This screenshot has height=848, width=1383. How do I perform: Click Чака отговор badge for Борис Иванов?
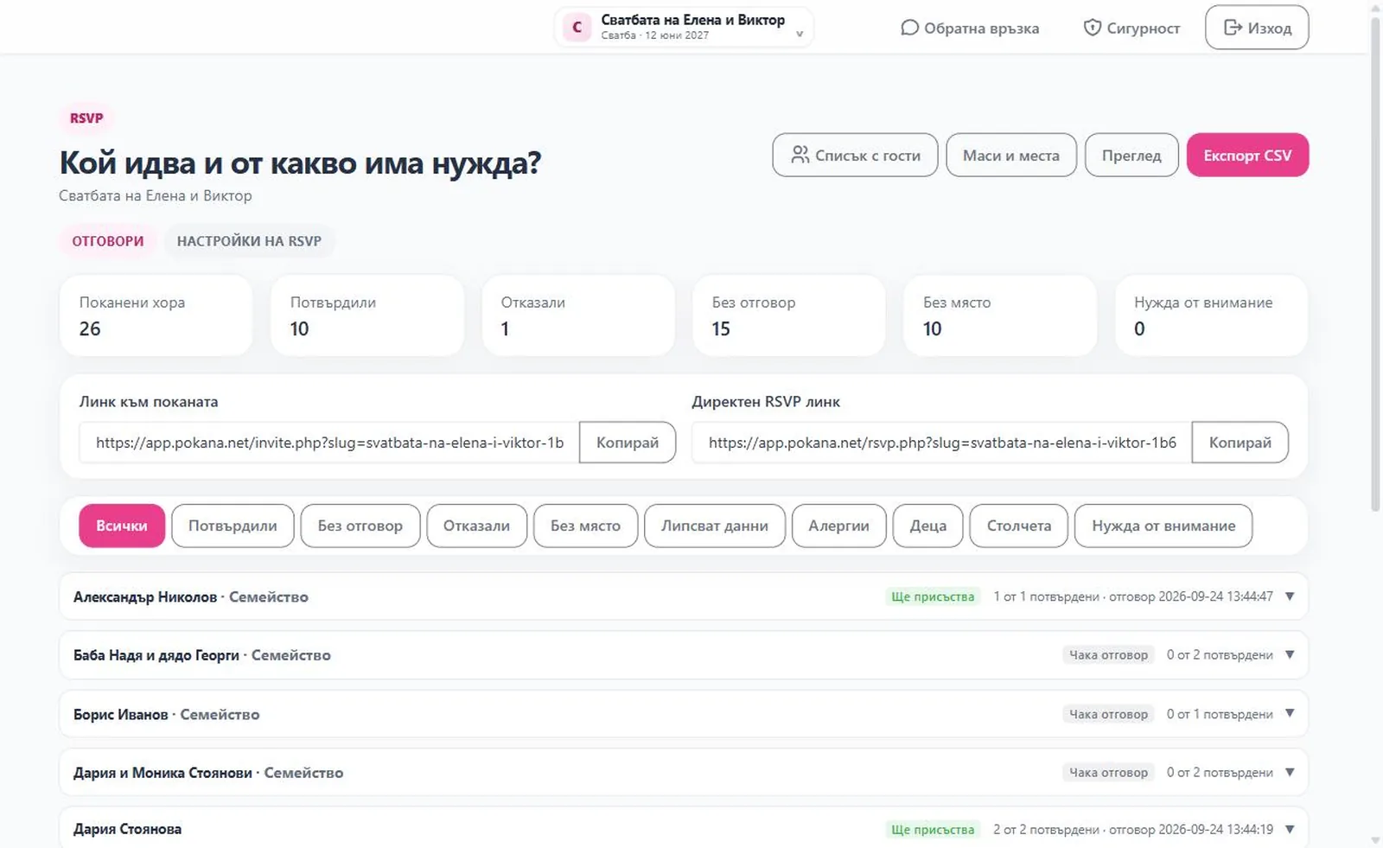(x=1108, y=714)
